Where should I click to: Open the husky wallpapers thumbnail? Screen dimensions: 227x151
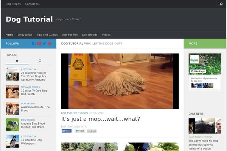coord(12,141)
